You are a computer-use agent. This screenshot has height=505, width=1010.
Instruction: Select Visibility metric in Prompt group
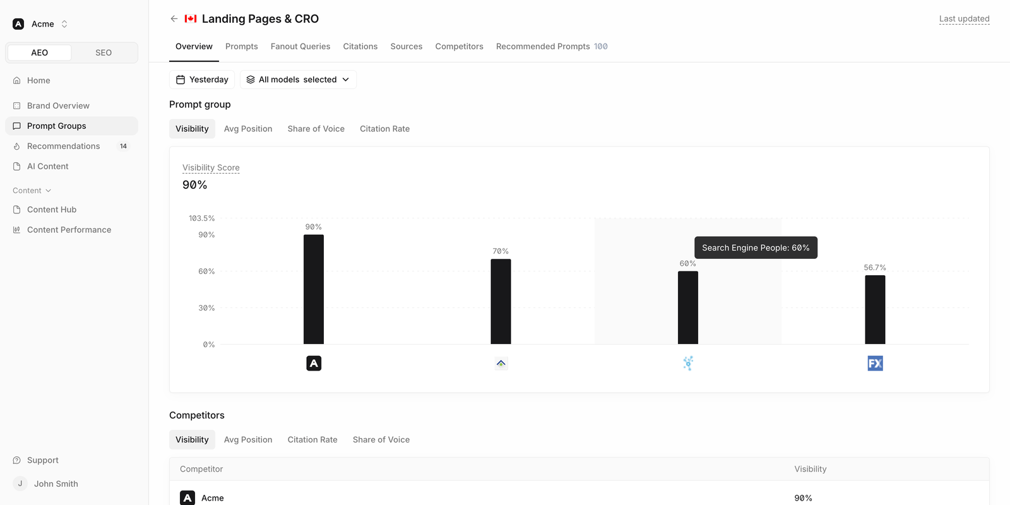point(192,129)
